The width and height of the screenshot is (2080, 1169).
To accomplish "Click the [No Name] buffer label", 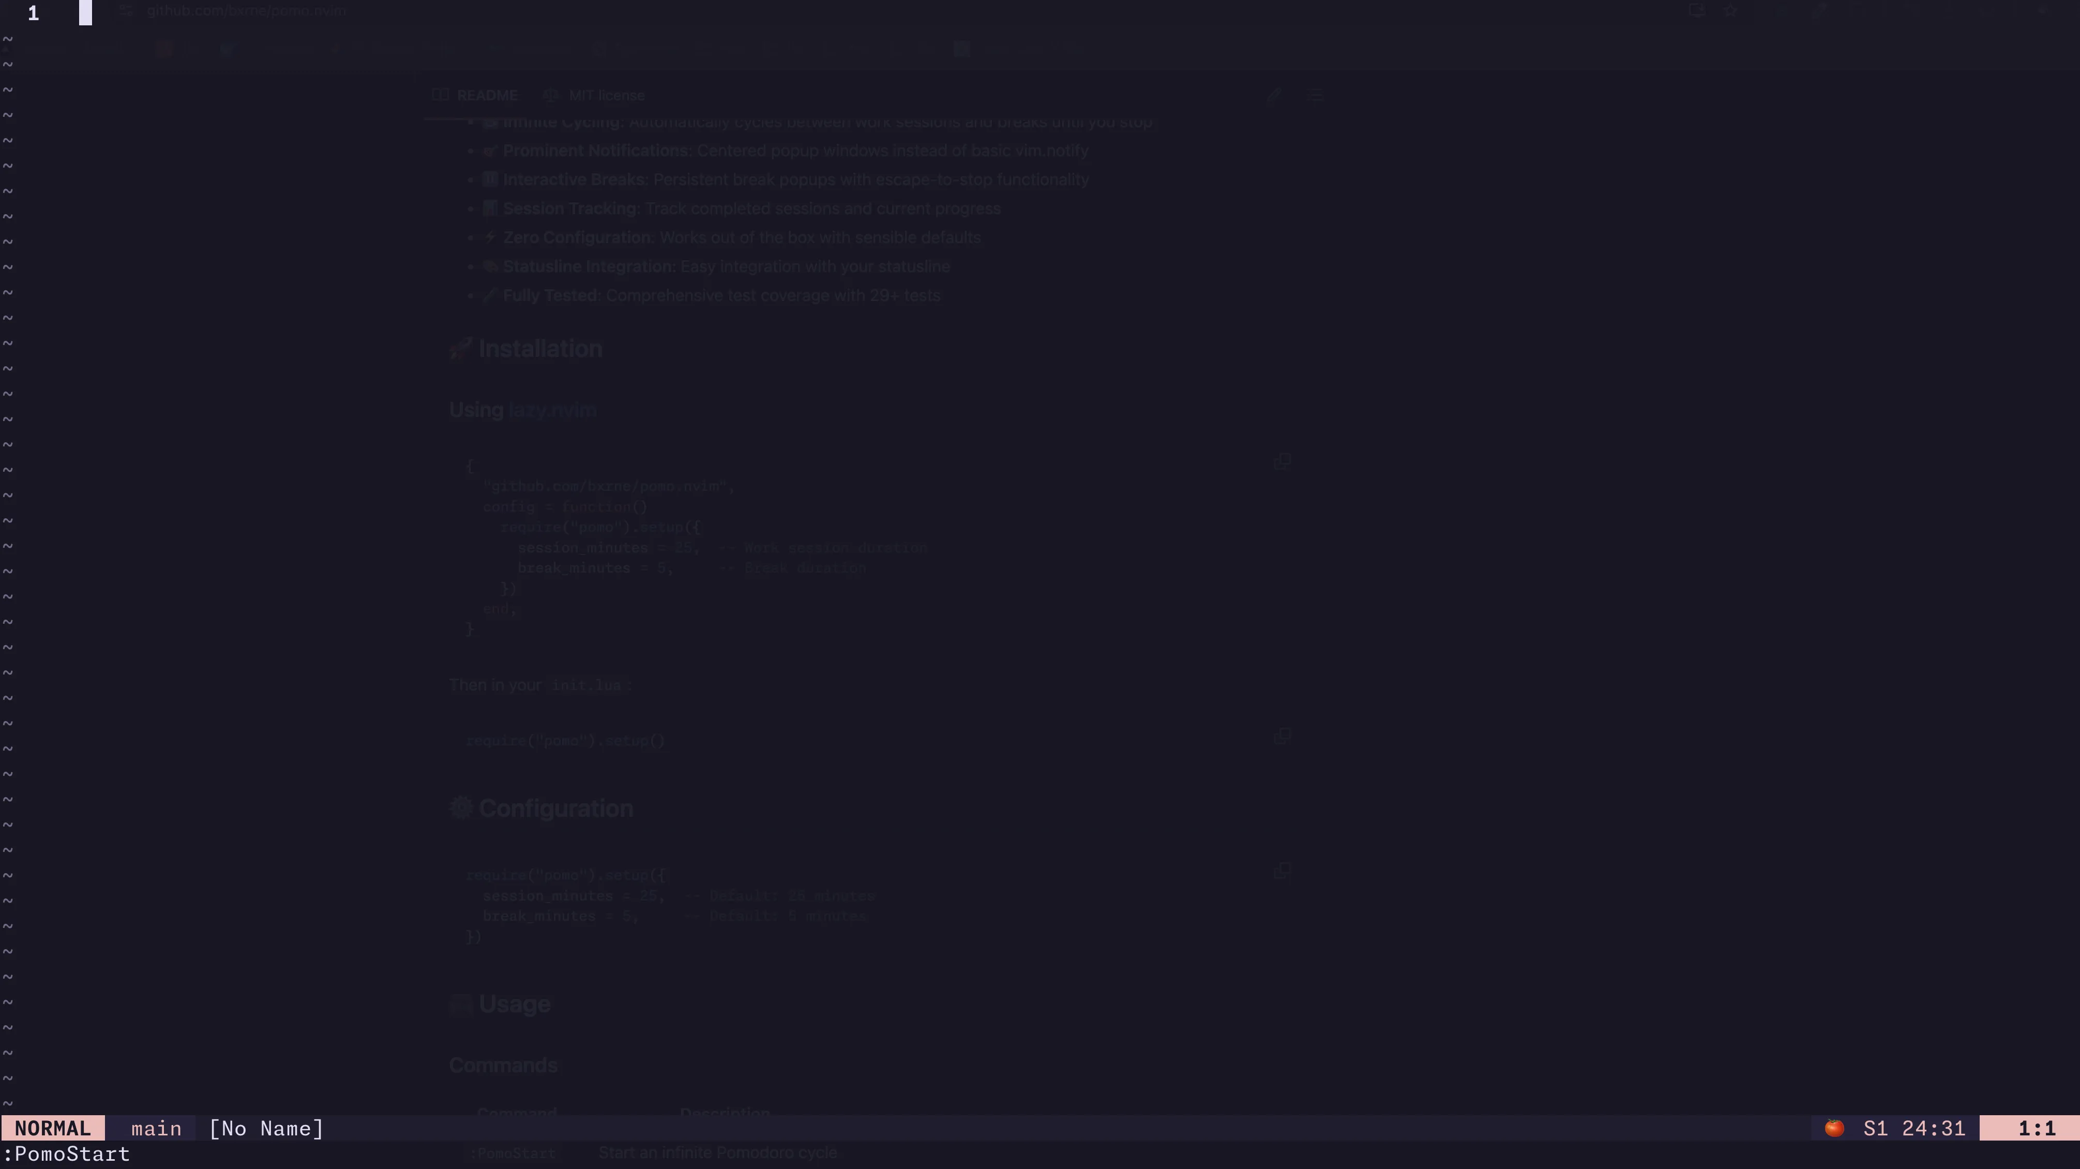I will [x=266, y=1129].
